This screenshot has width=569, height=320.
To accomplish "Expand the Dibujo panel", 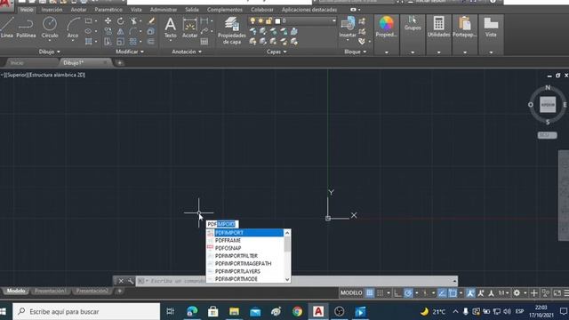I will 50,52.
